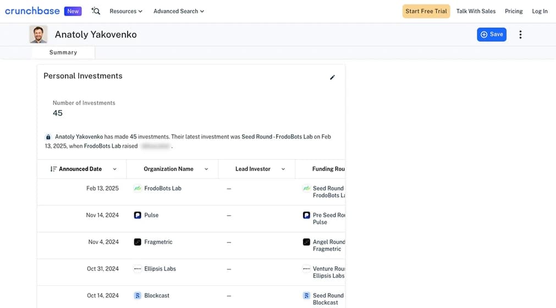
Task: Click the Pulse organization logo icon
Action: coord(137,215)
